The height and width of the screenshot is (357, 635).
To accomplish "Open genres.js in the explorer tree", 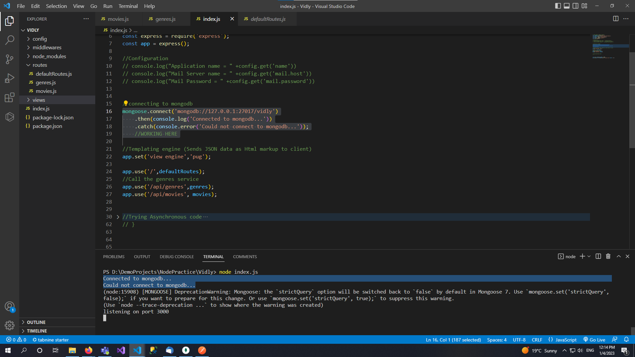I will coord(57,83).
